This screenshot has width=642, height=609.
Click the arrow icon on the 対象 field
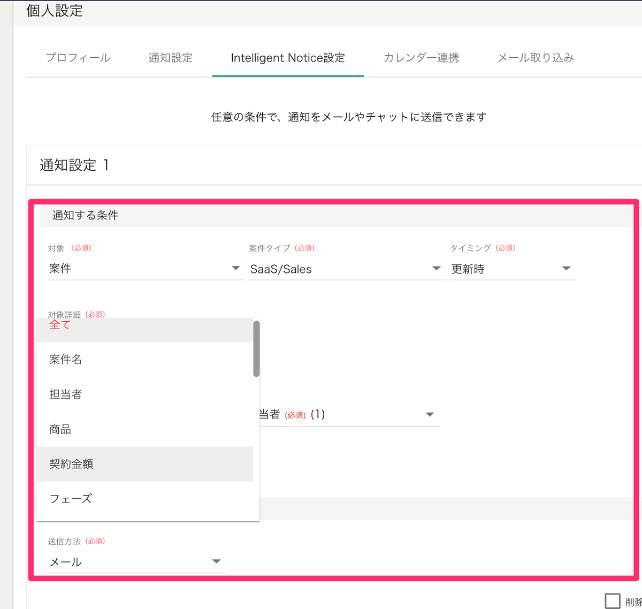pyautogui.click(x=235, y=268)
